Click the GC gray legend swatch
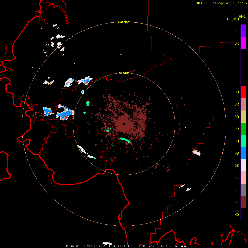 pyautogui.click(x=243, y=190)
